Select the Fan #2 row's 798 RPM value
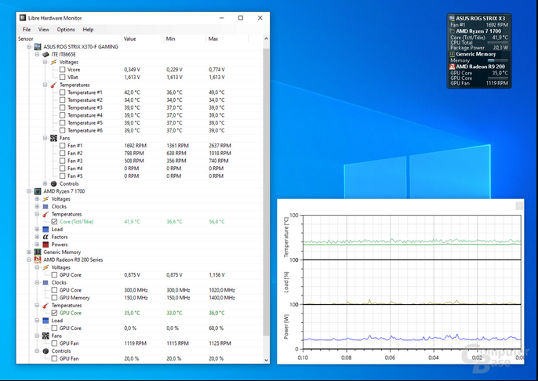This screenshot has width=538, height=381. point(134,154)
